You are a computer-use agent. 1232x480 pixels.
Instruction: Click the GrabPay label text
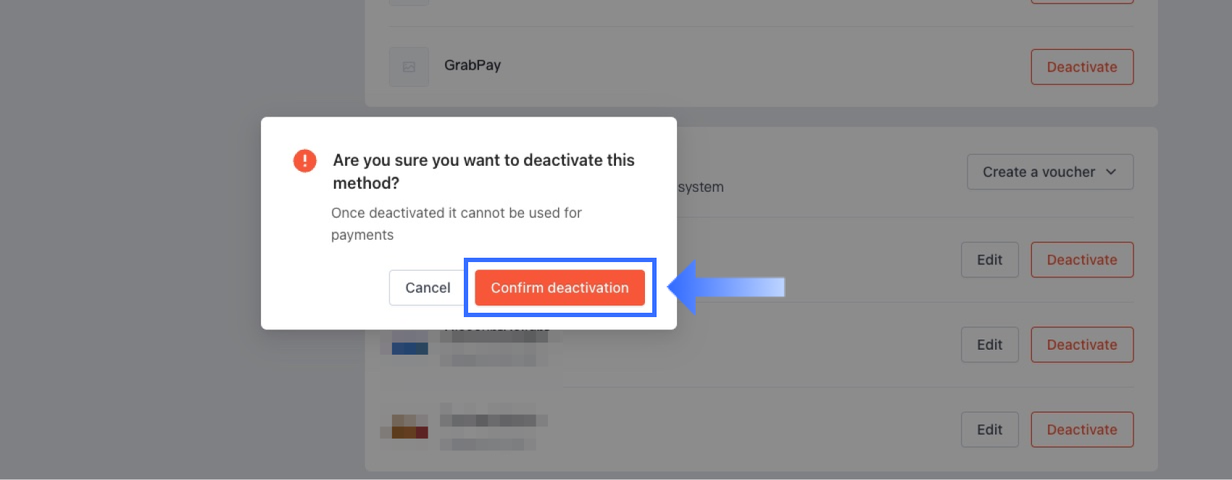(x=472, y=65)
